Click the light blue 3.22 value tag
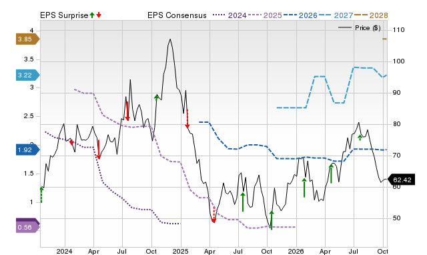427x255 pixels. [x=28, y=75]
